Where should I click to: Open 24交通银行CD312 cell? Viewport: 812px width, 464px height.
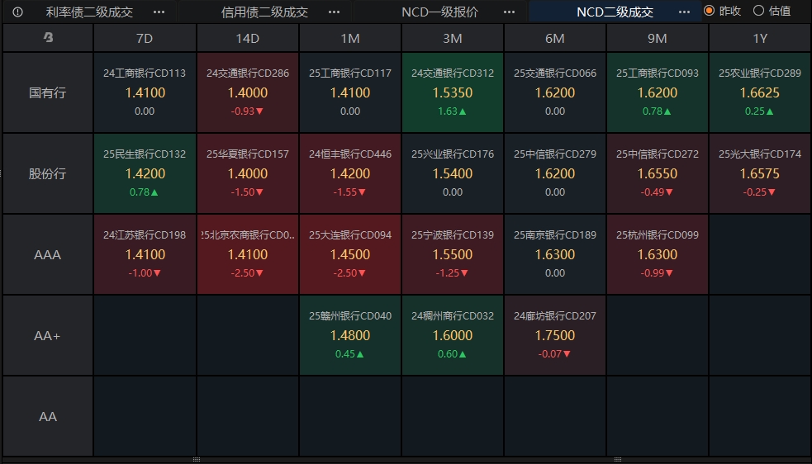(x=453, y=92)
